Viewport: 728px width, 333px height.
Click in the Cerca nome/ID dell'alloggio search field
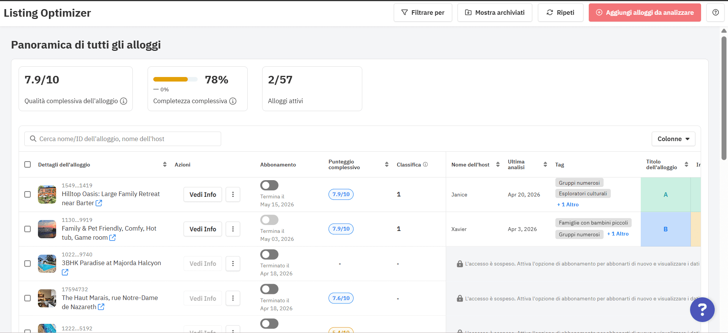123,139
